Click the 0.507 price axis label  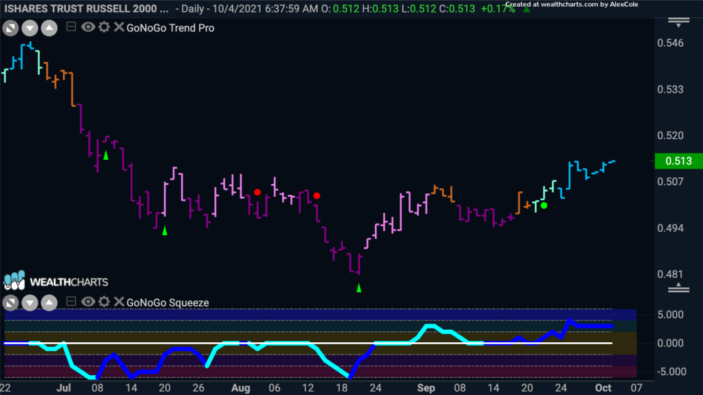coord(670,182)
